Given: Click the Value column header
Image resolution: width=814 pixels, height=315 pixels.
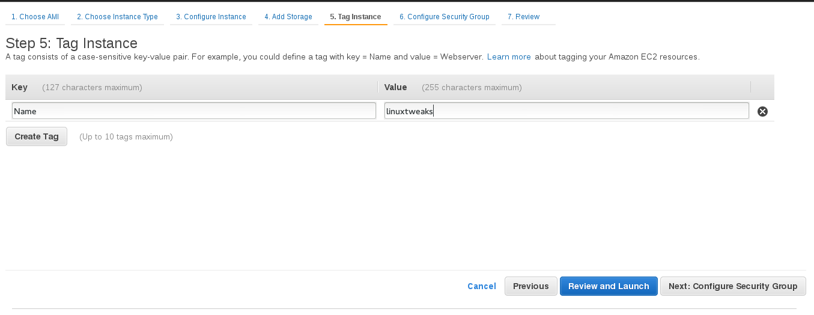Looking at the screenshot, I should [395, 87].
